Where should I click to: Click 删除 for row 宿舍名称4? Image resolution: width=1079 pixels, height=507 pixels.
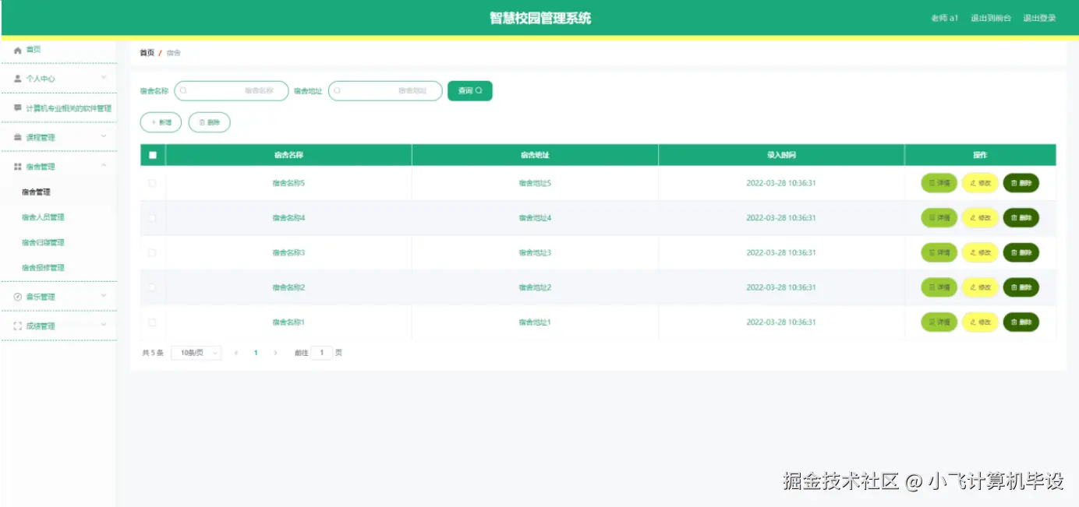click(1021, 218)
